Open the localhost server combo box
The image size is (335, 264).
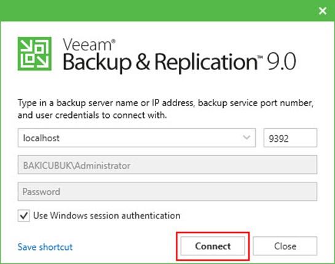click(x=136, y=138)
